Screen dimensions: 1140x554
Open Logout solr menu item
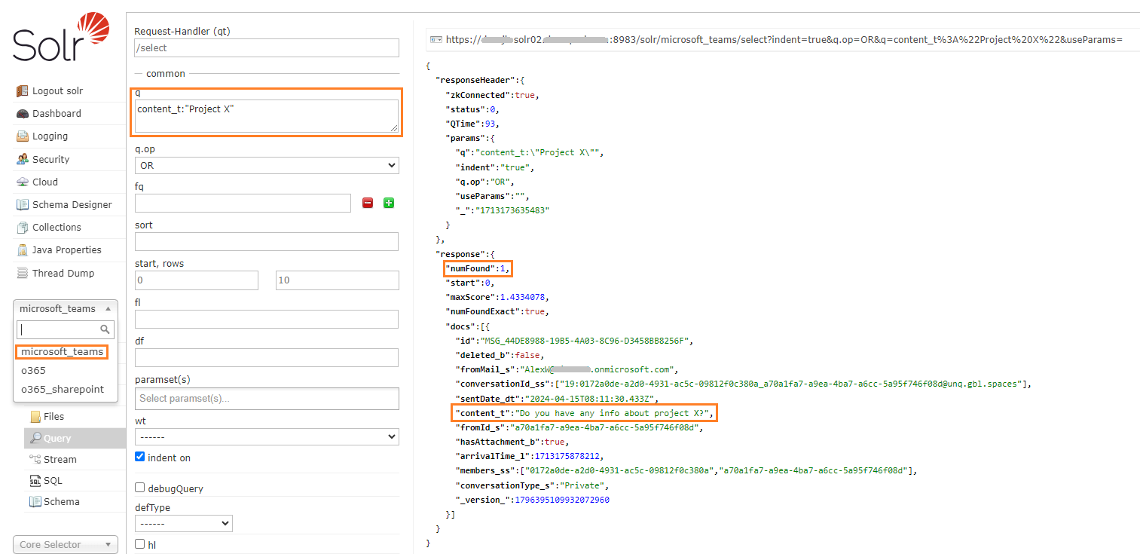[x=57, y=91]
